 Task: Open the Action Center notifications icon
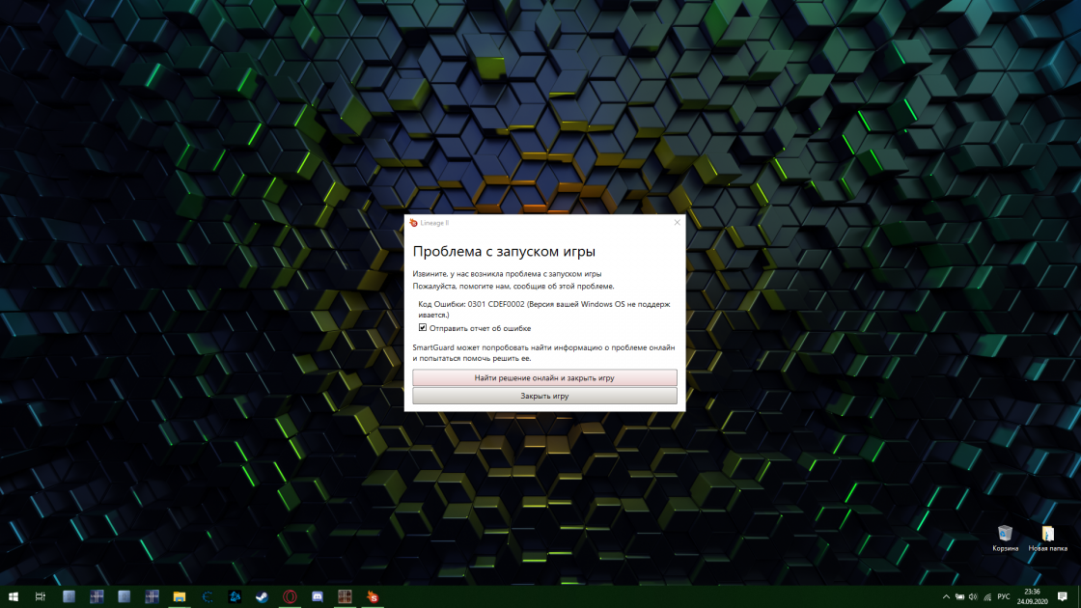click(x=1063, y=596)
